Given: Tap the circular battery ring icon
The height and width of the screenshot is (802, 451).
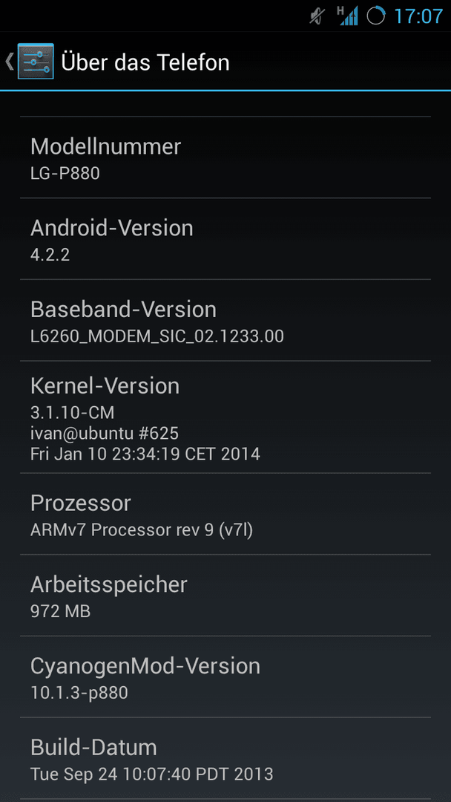Looking at the screenshot, I should point(376,16).
